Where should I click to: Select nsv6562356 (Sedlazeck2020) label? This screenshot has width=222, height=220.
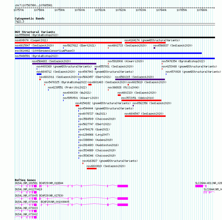point(152,103)
